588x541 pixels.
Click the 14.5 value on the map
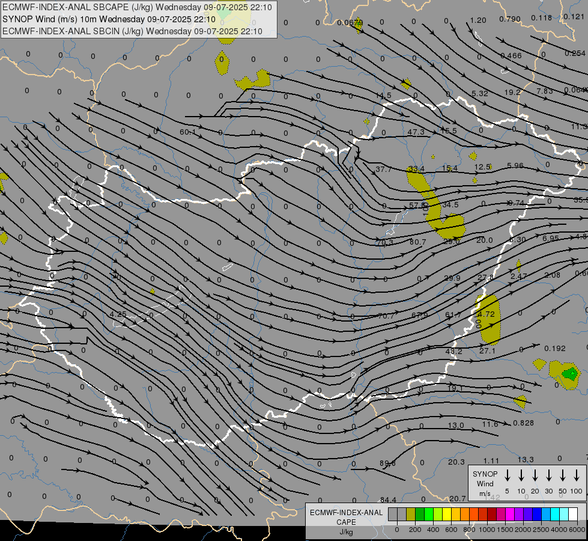[x=383, y=96]
